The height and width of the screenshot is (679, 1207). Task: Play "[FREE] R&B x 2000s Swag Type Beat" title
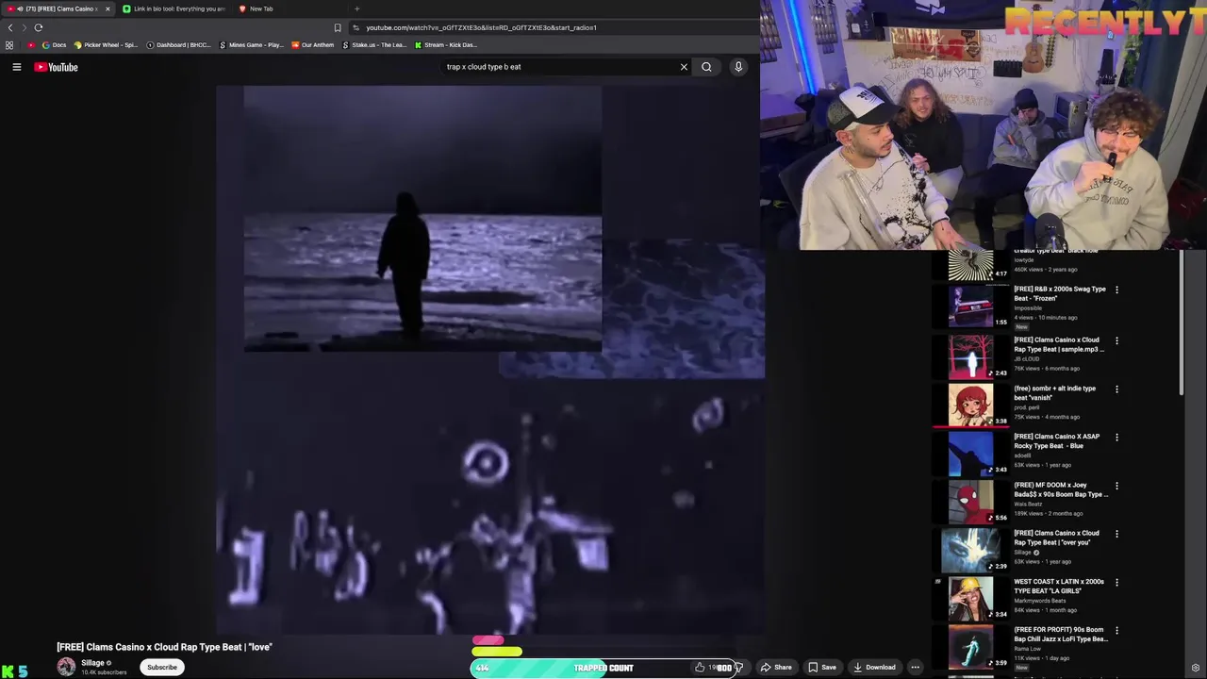(1059, 293)
